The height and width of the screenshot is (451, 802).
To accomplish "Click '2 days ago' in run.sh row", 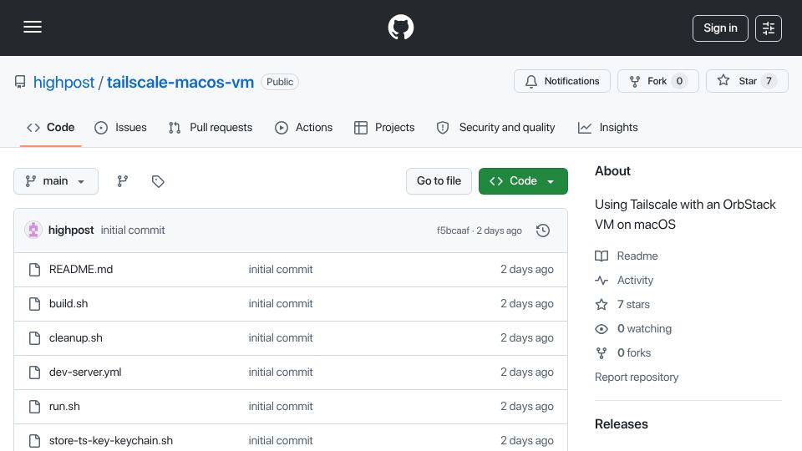I will (527, 407).
